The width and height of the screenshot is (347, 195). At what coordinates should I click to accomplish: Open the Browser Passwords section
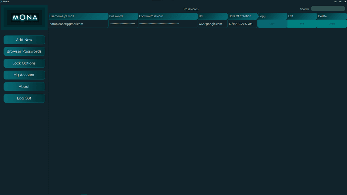[x=24, y=51]
